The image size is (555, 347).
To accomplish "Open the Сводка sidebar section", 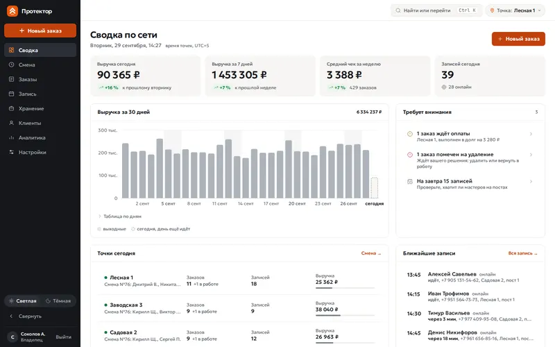I will 40,50.
